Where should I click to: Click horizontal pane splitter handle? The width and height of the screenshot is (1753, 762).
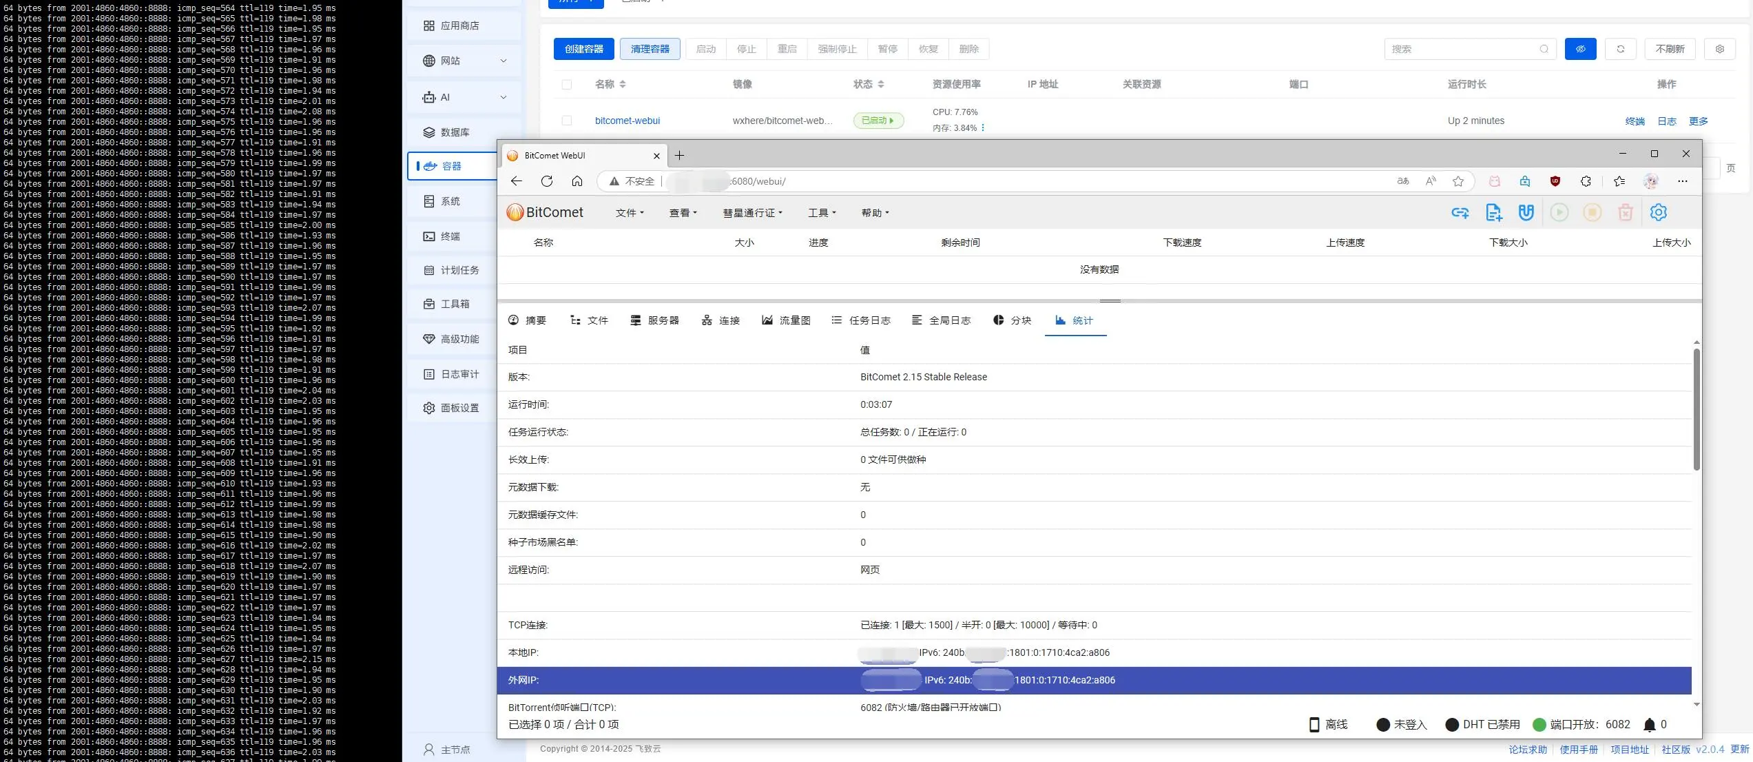point(1110,301)
